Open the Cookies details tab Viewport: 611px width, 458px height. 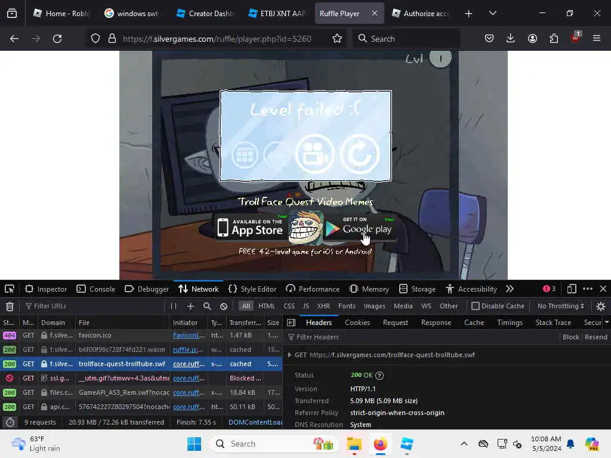pyautogui.click(x=357, y=323)
